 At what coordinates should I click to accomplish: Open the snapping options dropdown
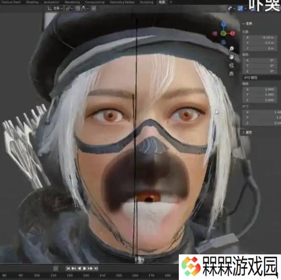(x=85, y=8)
